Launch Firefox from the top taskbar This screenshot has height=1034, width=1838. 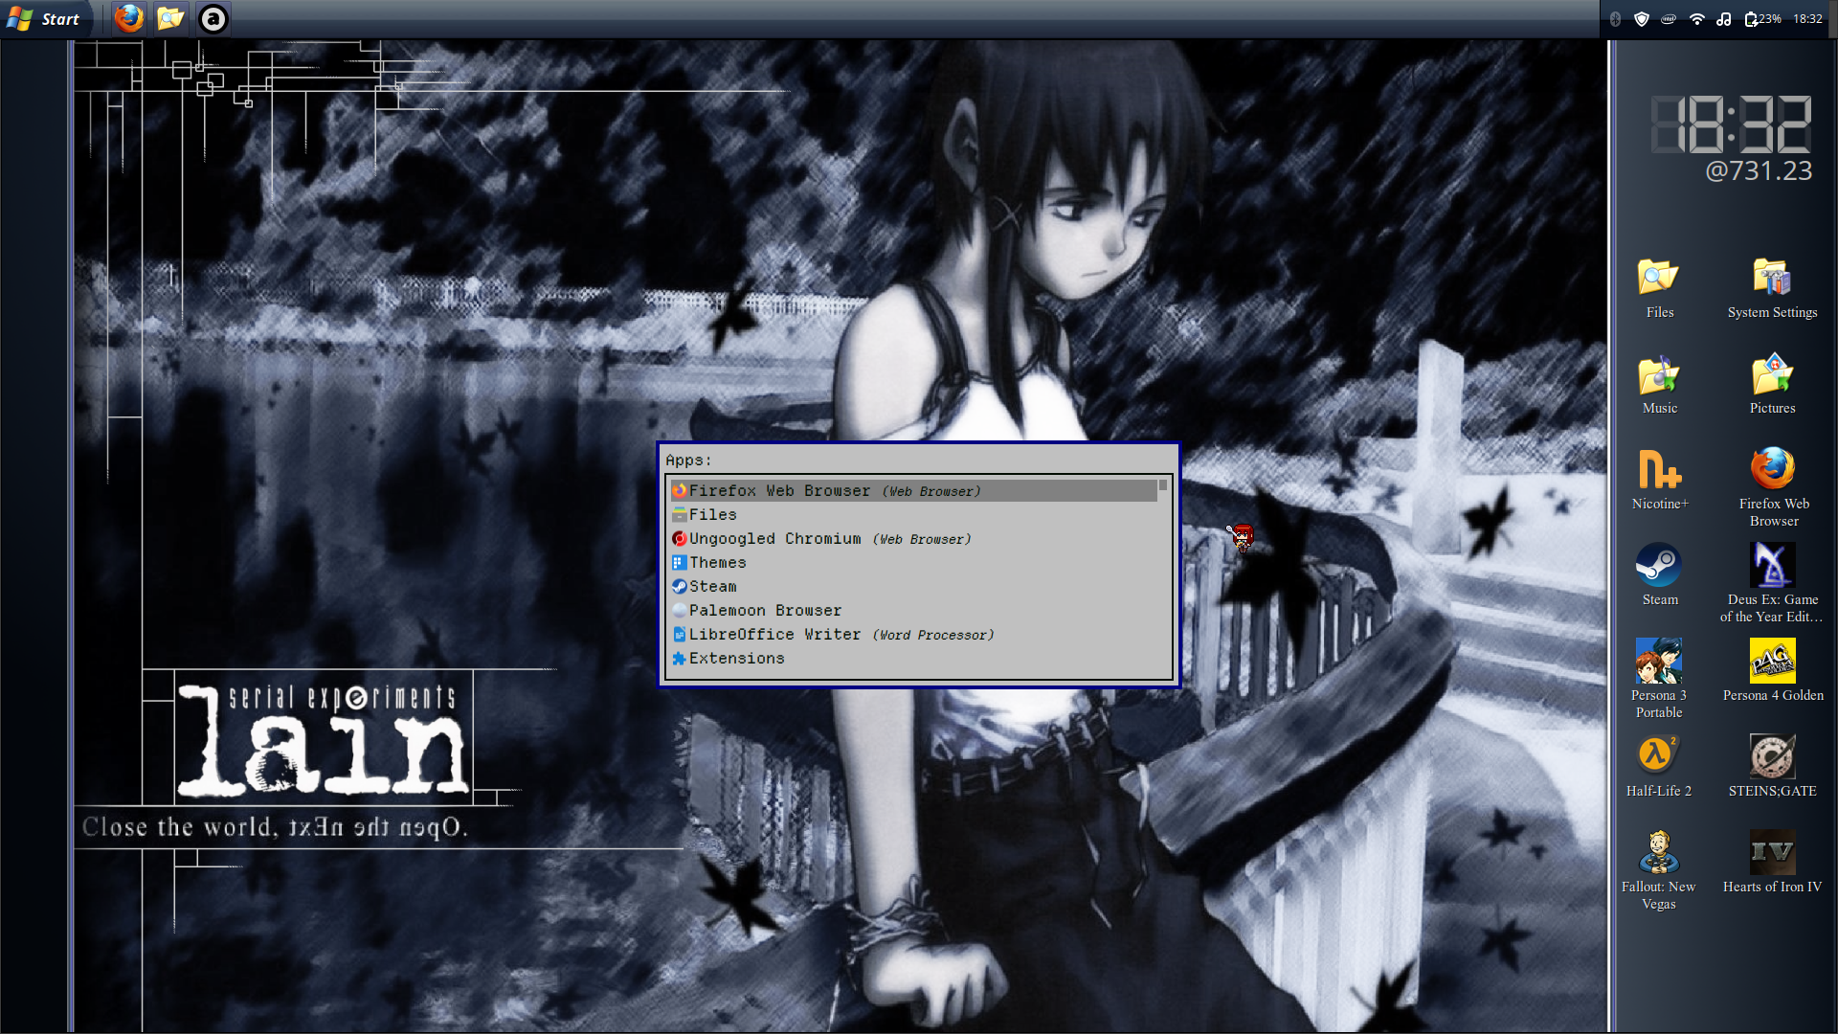(128, 18)
